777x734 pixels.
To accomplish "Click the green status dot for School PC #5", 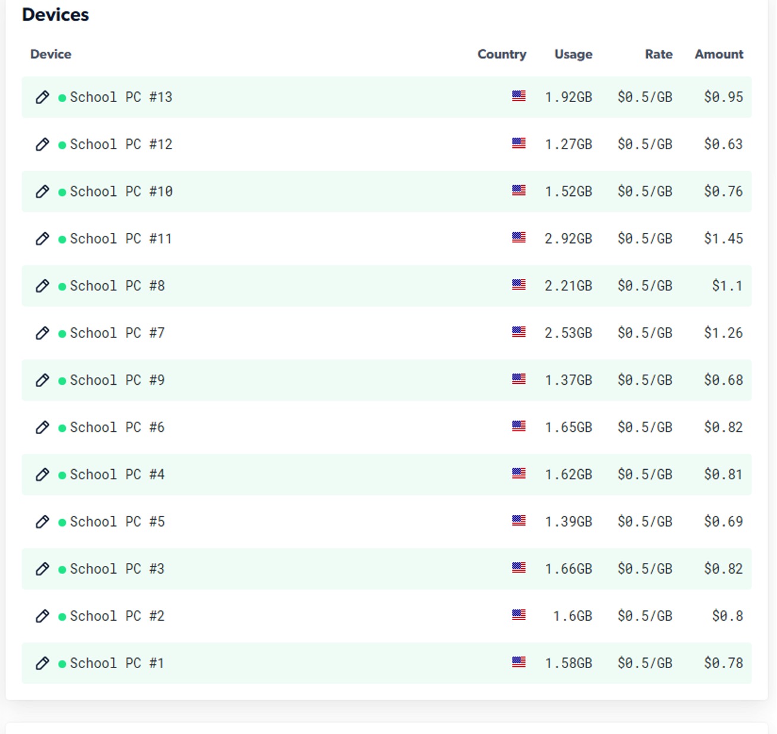I will [62, 523].
